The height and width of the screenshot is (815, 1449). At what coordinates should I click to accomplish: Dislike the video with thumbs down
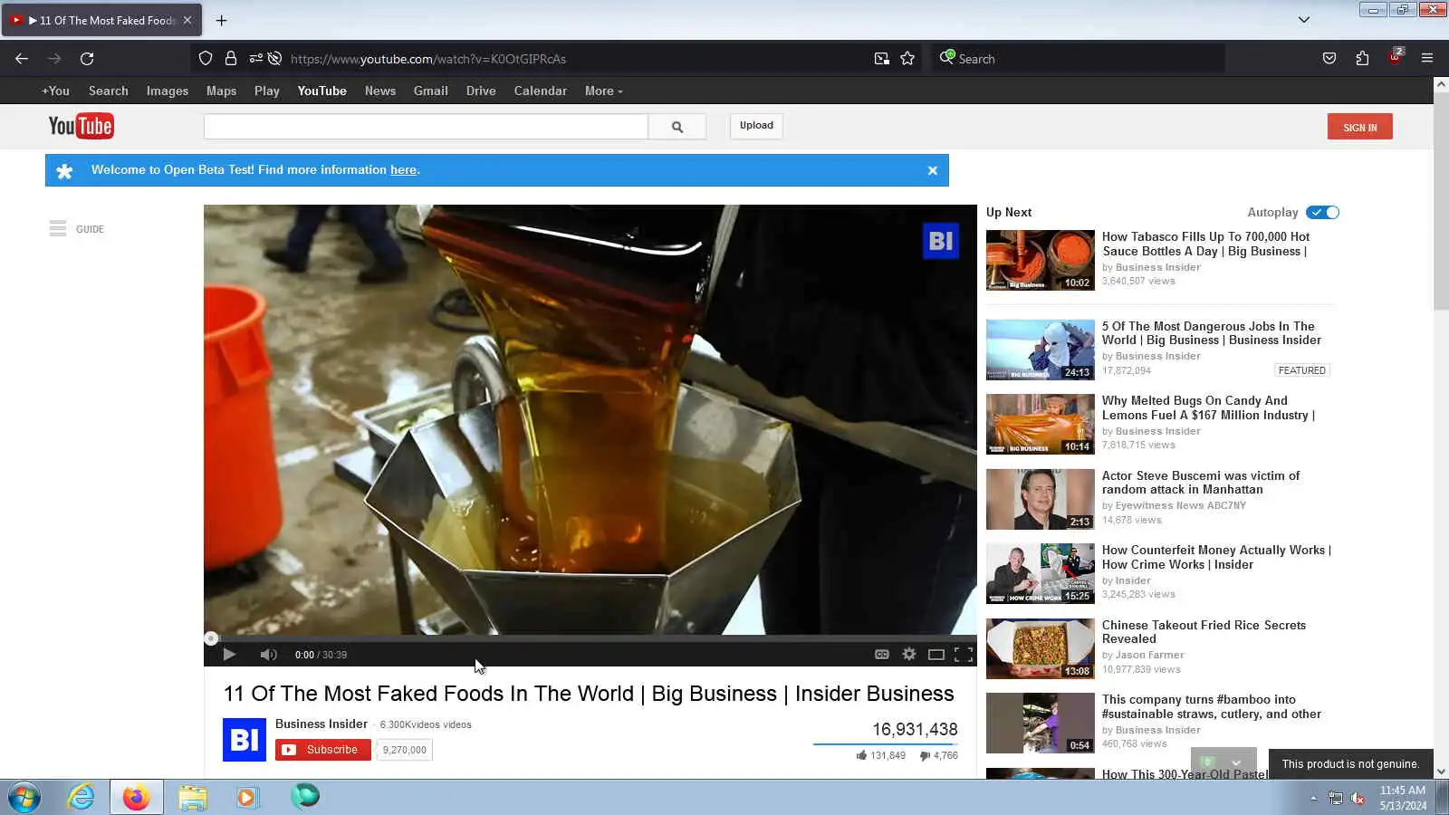pyautogui.click(x=925, y=755)
